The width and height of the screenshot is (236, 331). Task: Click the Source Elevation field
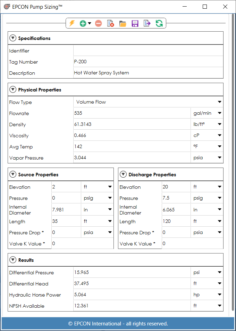[66, 187]
